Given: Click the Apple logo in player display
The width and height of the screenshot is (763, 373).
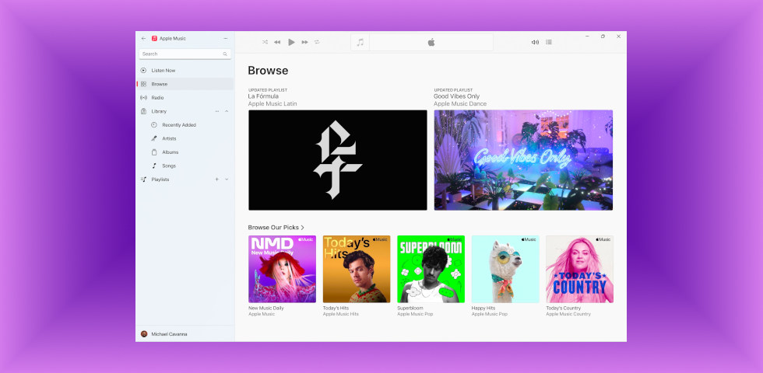Looking at the screenshot, I should click(431, 42).
